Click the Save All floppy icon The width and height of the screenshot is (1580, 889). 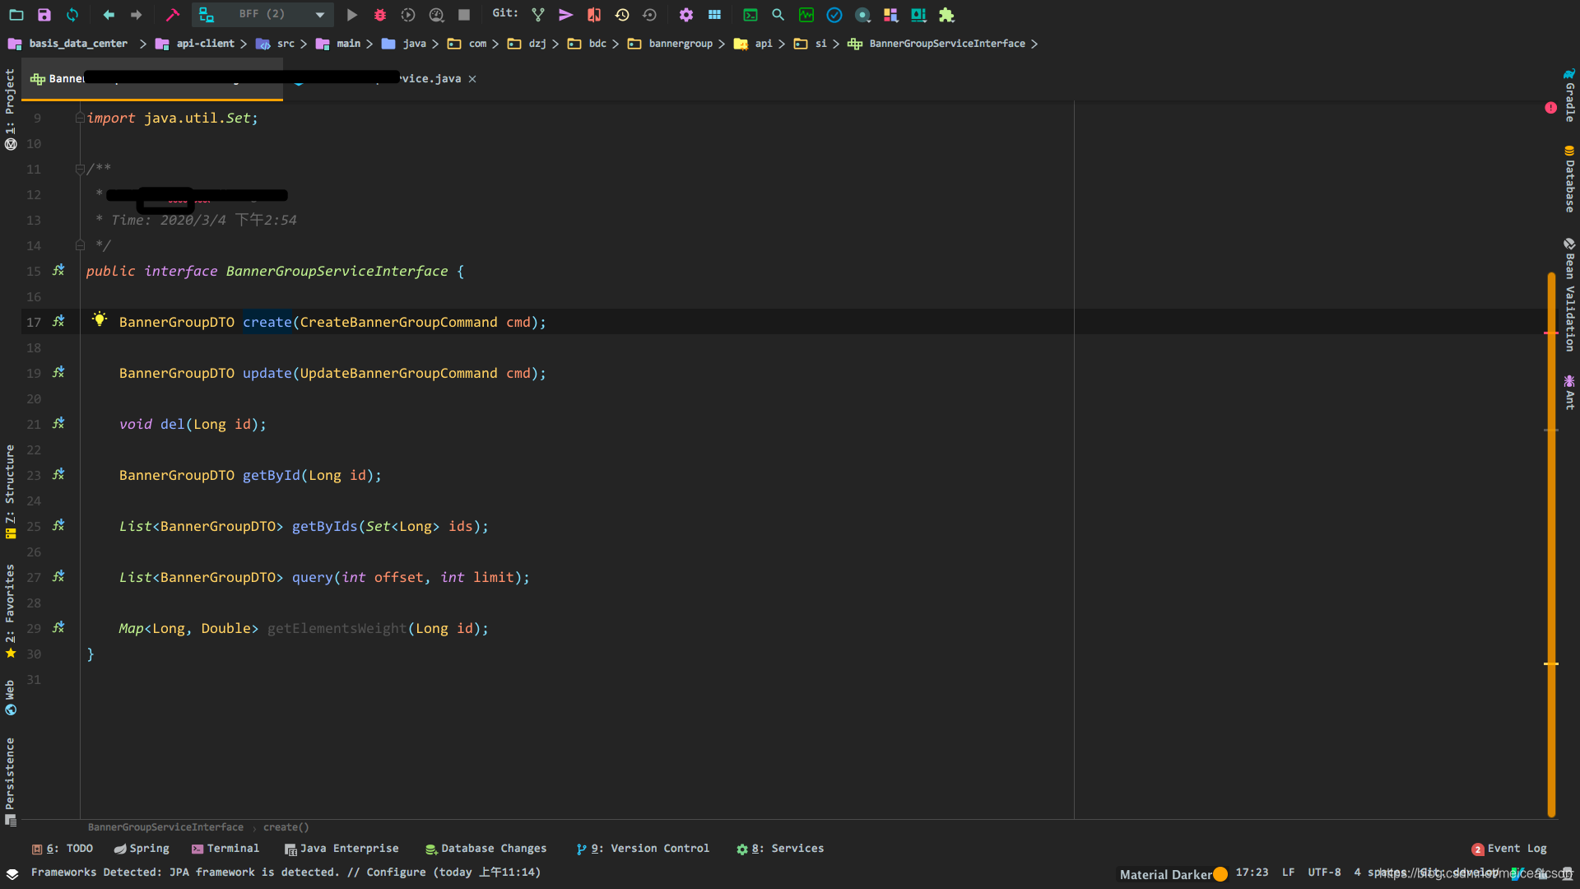44,15
